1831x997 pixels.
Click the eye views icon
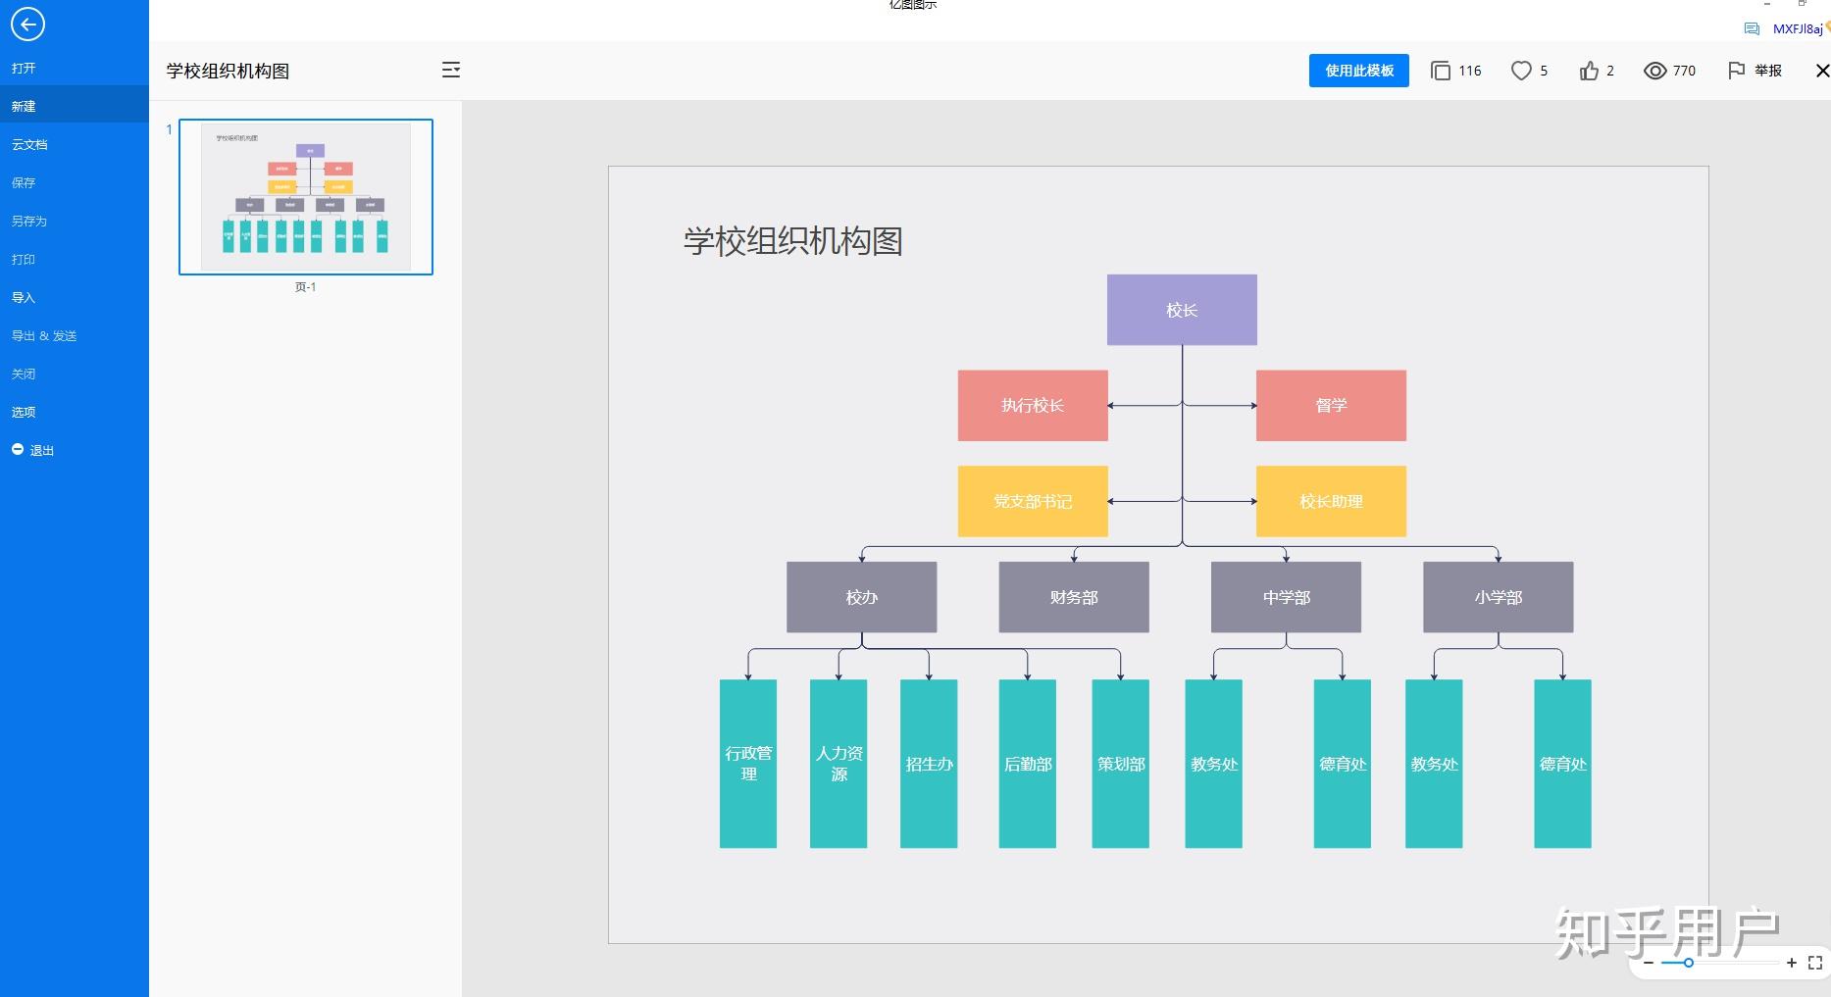[x=1655, y=71]
